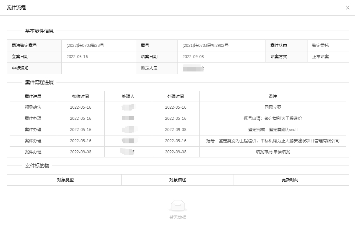Click the 摇号申请 工程造价 remark
This screenshot has width=355, height=230.
click(273, 118)
